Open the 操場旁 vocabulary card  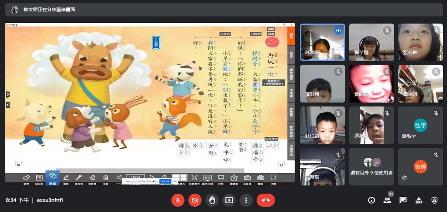(x=258, y=152)
